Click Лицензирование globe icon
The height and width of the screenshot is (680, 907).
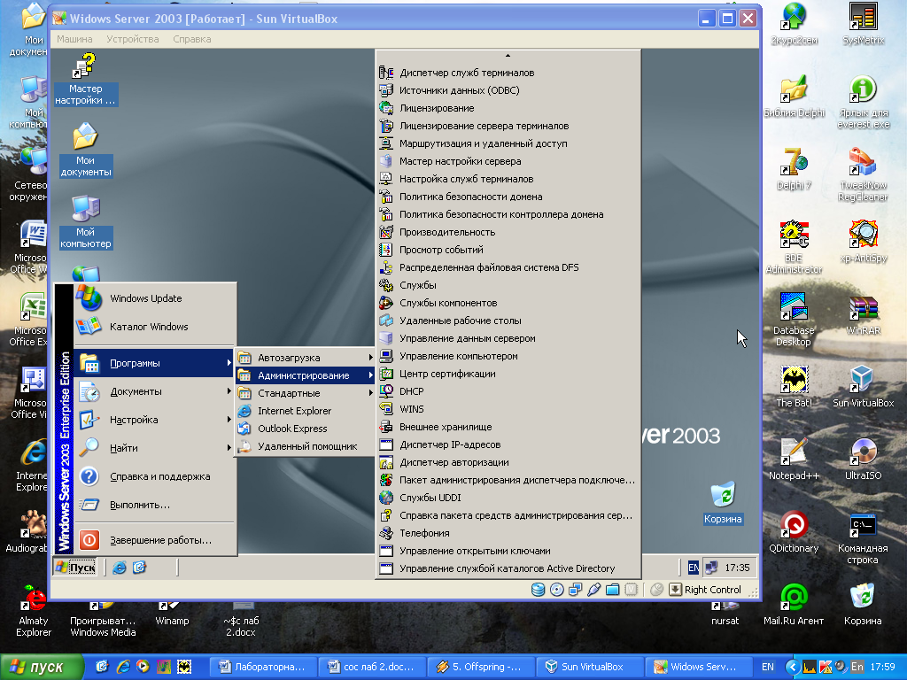(386, 108)
